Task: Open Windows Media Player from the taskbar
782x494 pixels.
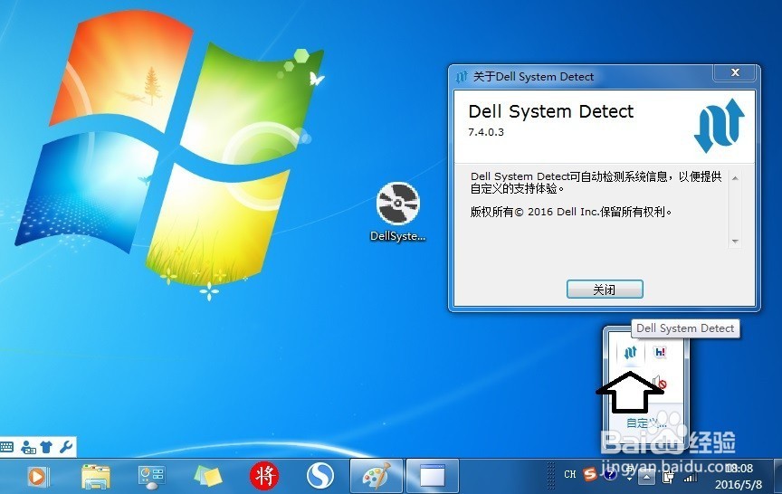Action: 37,477
